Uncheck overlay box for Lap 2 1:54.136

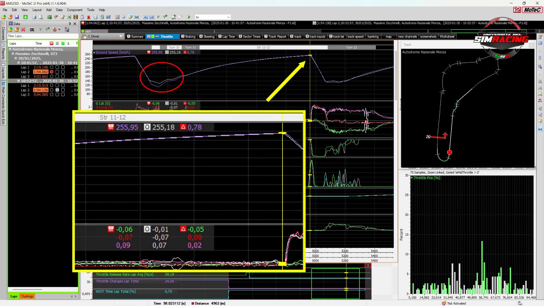[x=57, y=90]
